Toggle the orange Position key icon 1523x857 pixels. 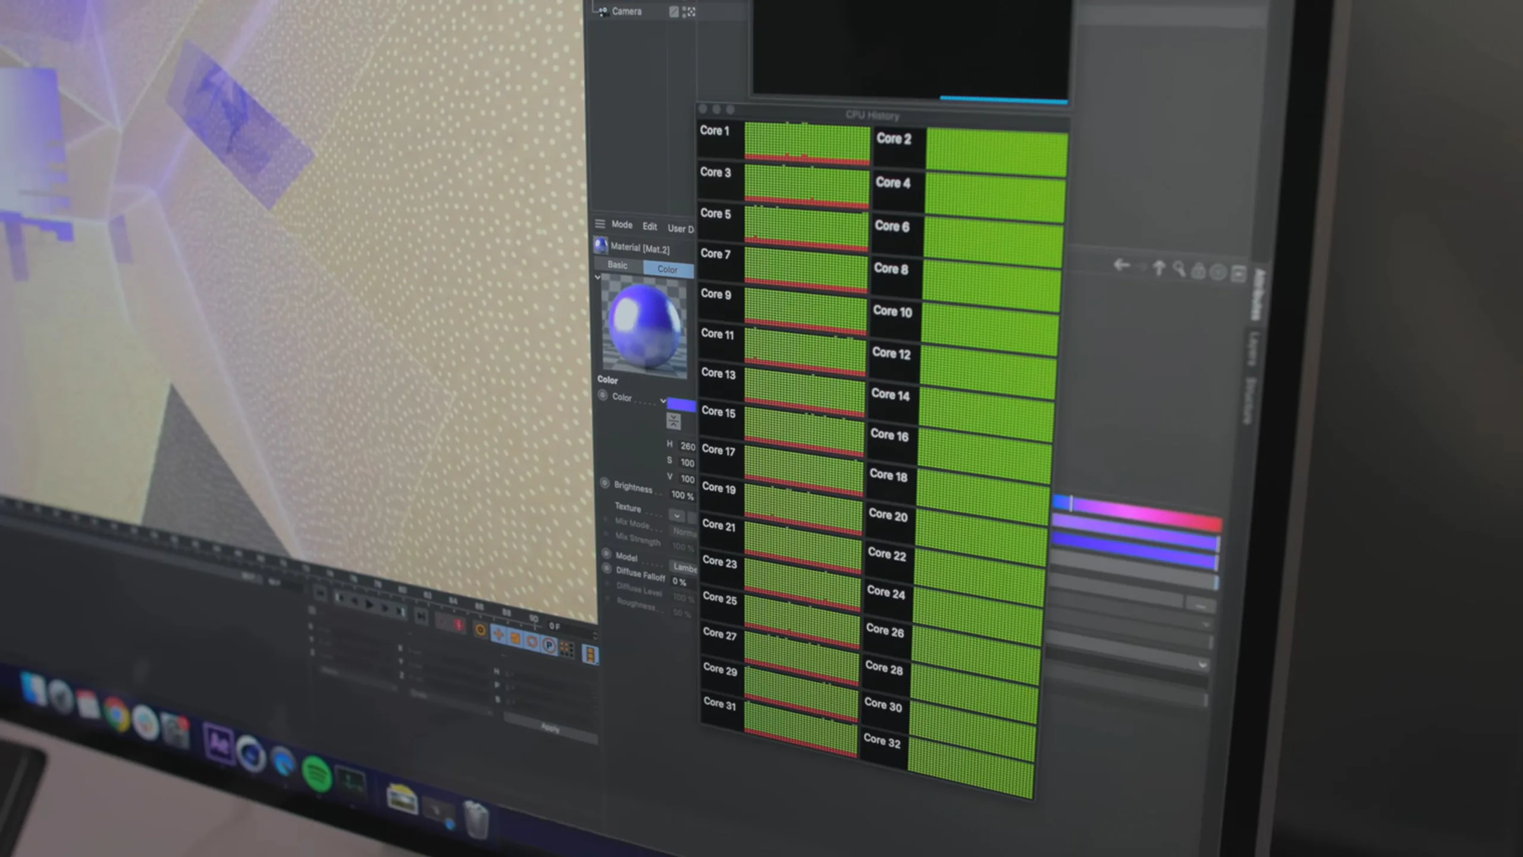498,634
